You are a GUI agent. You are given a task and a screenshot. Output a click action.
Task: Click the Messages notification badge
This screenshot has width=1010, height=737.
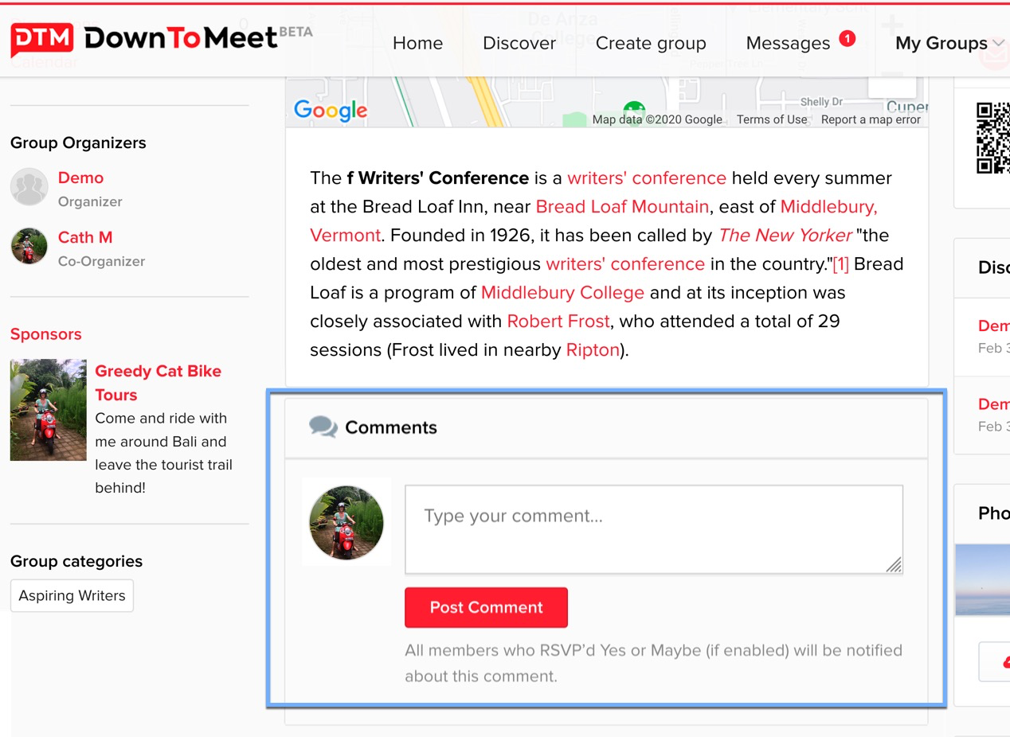[x=848, y=37]
